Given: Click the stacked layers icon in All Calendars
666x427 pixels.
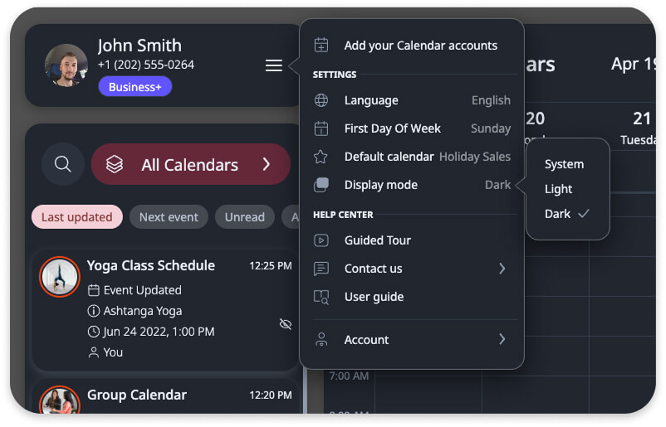Looking at the screenshot, I should coord(115,164).
